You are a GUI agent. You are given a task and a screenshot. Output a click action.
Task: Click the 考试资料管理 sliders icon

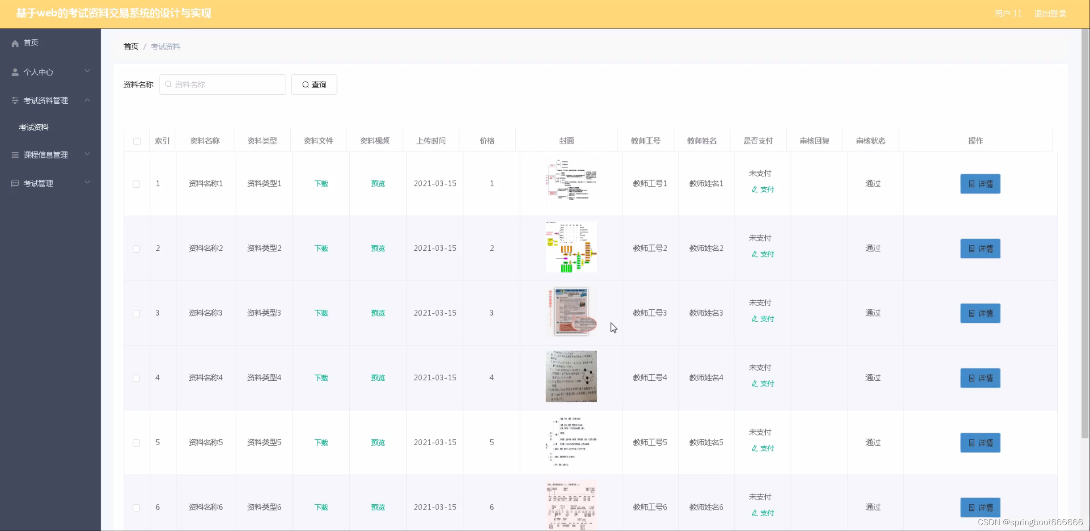[15, 100]
